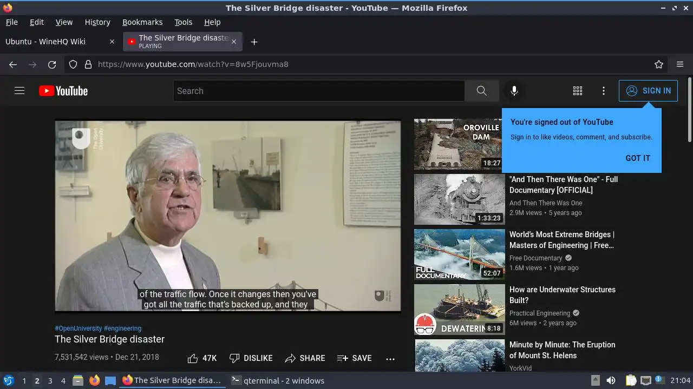
Task: Open the panel application start menu
Action: point(8,380)
